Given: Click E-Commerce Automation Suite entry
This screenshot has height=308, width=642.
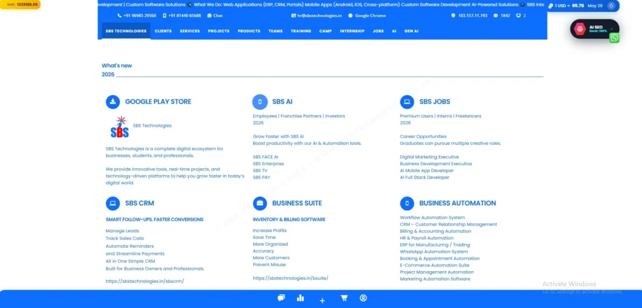Looking at the screenshot, I should (x=434, y=265).
